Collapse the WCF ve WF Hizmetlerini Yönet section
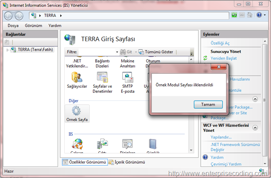The height and width of the screenshot is (178, 271). click(255, 128)
